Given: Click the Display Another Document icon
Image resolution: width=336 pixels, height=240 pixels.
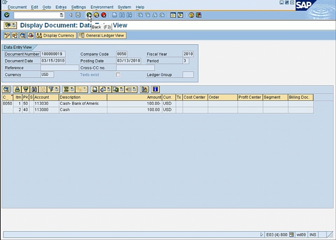Looking at the screenshot, I should click(15, 36).
